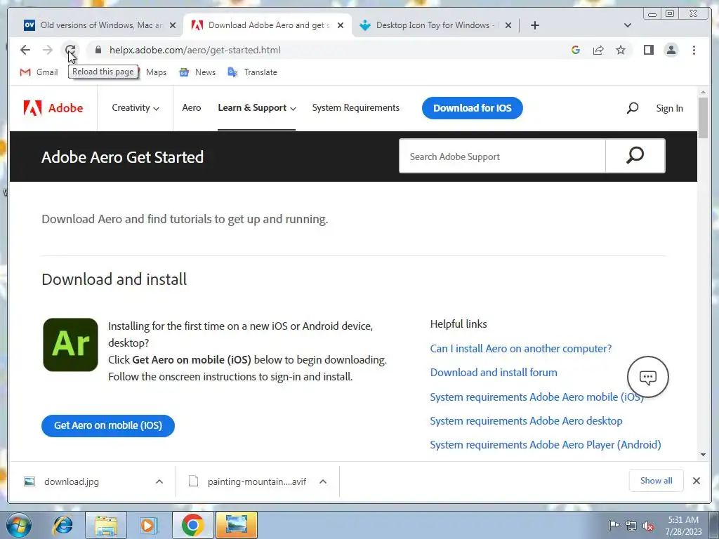
Task: Open the News bookmark
Action: point(197,72)
